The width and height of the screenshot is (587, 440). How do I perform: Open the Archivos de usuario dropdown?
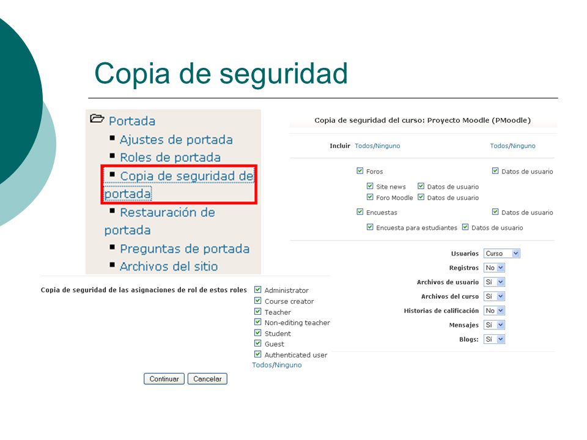[494, 282]
